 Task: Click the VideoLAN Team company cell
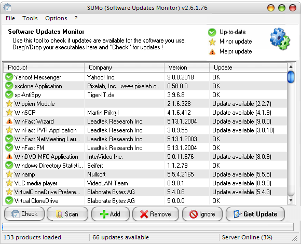pos(107,183)
